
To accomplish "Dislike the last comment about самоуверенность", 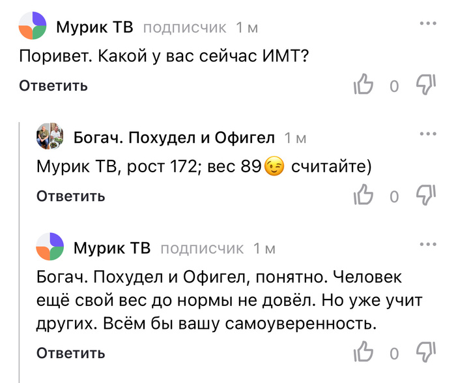I will (x=425, y=352).
